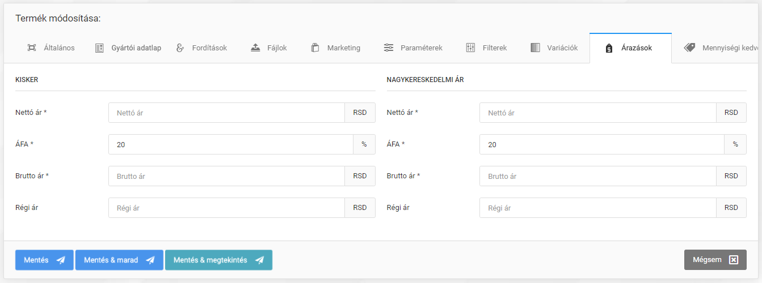Viewport: 762px width, 283px height.
Task: Click paper plane icon on Mentés & megtekintés
Action: [x=259, y=260]
